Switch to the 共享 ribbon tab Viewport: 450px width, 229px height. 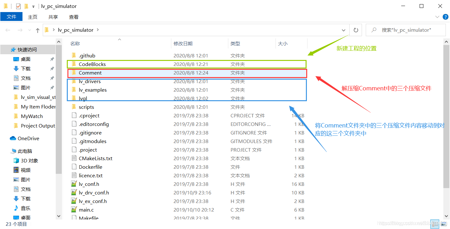tap(53, 17)
